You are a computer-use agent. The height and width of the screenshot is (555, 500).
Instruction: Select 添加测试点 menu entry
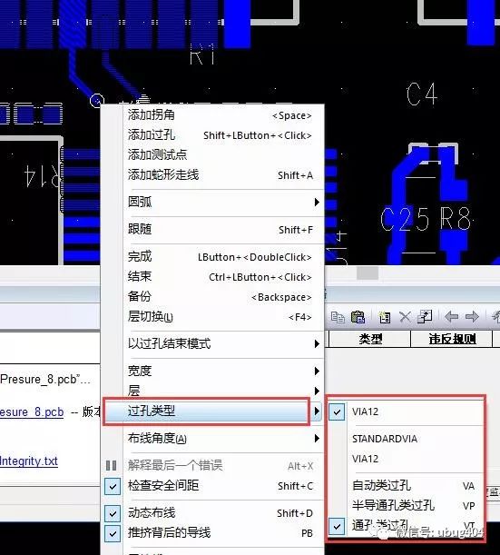pos(223,154)
